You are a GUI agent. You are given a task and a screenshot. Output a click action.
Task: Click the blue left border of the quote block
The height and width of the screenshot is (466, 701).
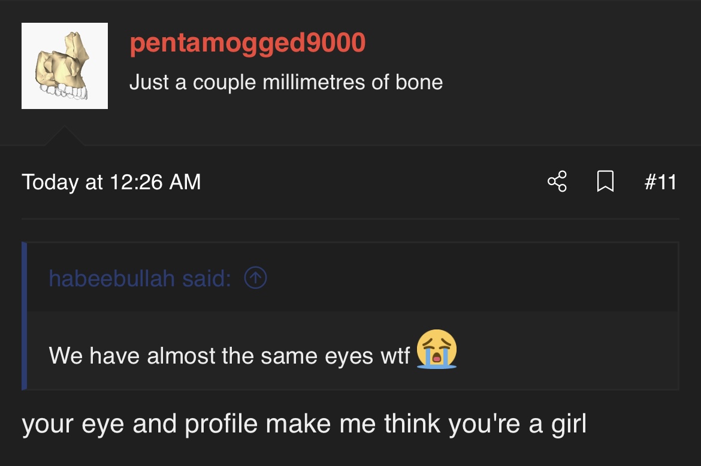click(25, 316)
